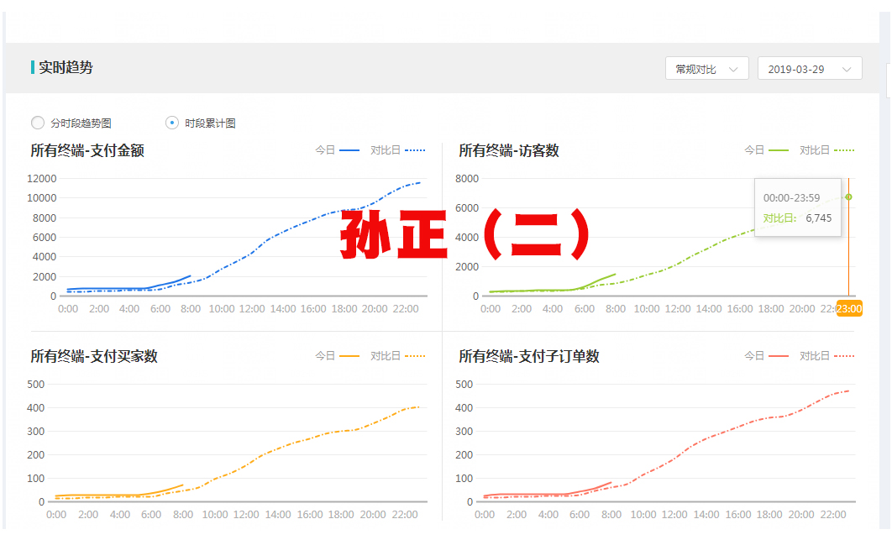Image resolution: width=892 pixels, height=540 pixels.
Task: Click 8000 on 访客数 y-axis
Action: point(466,179)
